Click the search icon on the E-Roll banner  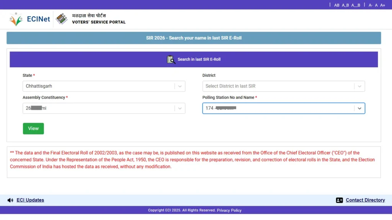coord(171,59)
